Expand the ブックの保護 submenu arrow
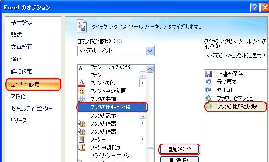Viewport: 269px width, 162px height. (x=143, y=123)
